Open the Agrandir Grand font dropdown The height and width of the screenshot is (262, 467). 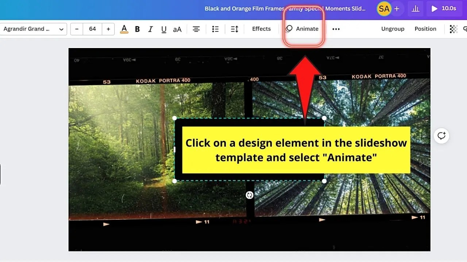point(34,29)
